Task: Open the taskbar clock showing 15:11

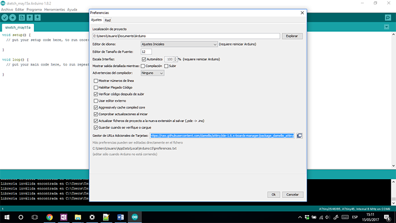Action: 370,217
